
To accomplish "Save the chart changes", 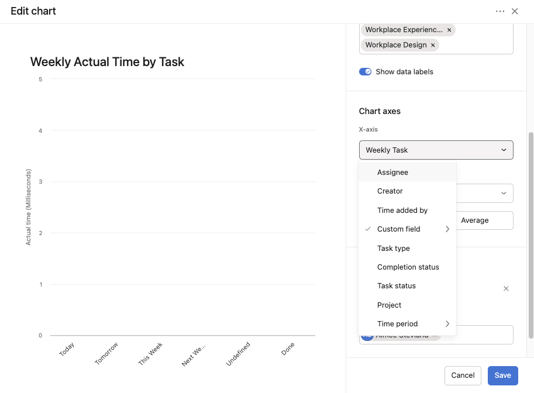I will coord(502,375).
